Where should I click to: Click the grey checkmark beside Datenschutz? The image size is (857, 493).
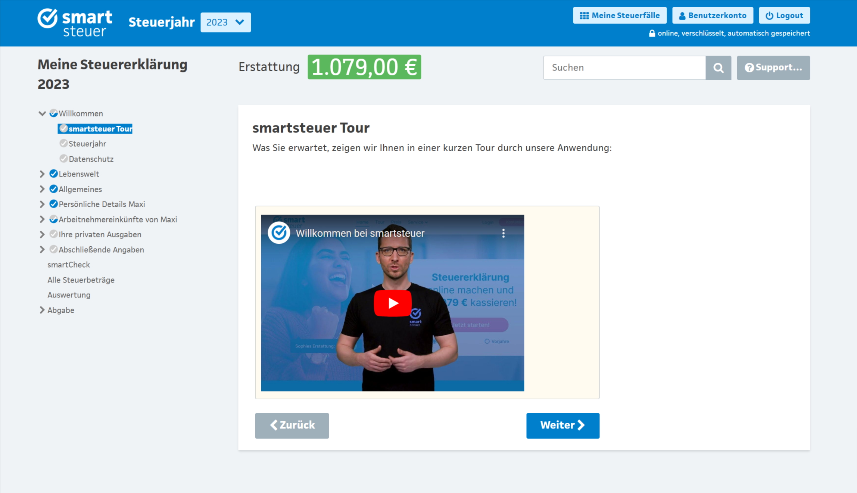tap(63, 159)
